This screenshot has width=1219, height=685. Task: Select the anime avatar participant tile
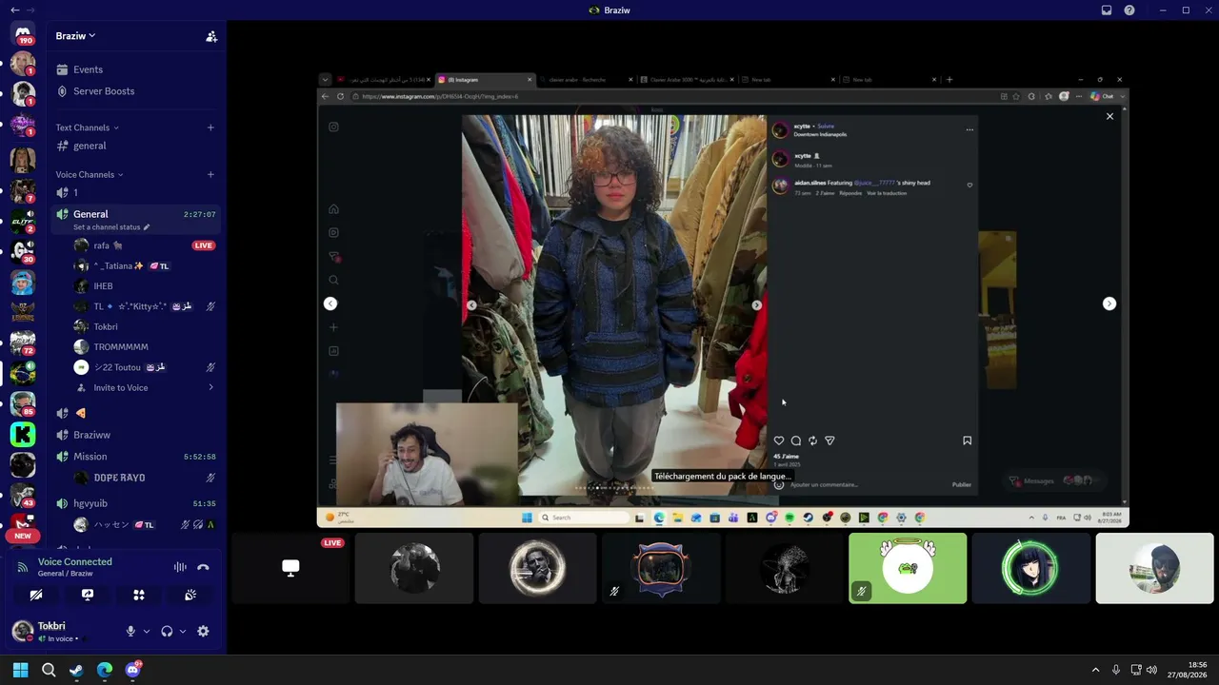pyautogui.click(x=1031, y=568)
